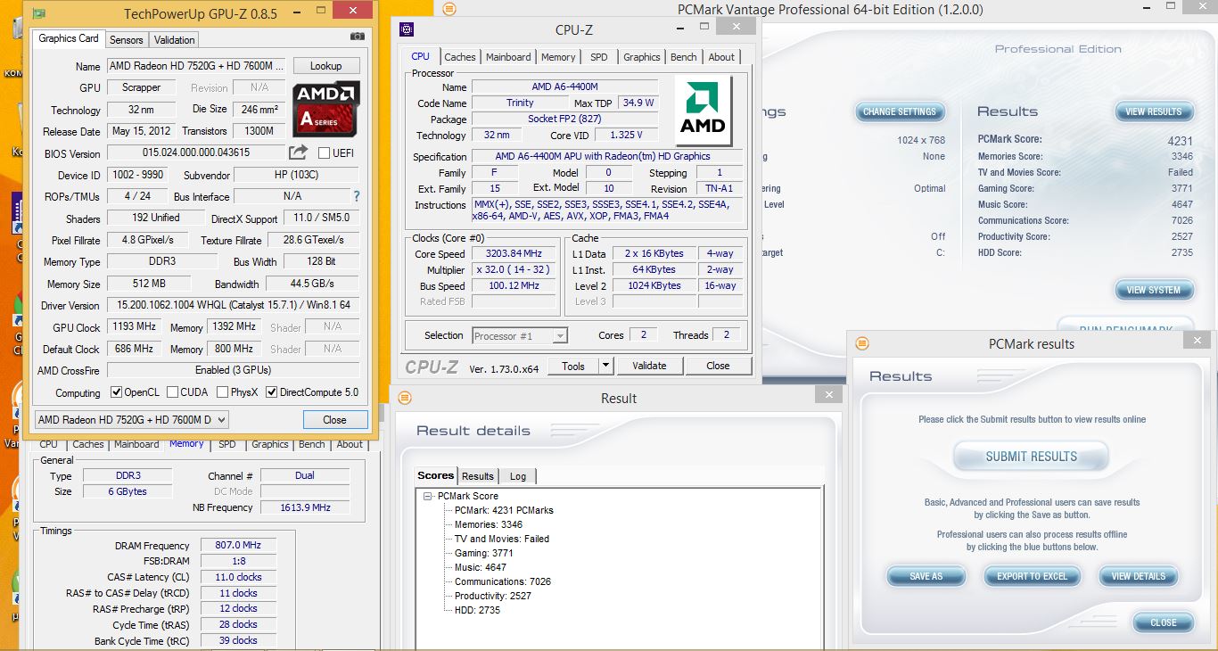Click the Core Speed value field

[x=514, y=253]
